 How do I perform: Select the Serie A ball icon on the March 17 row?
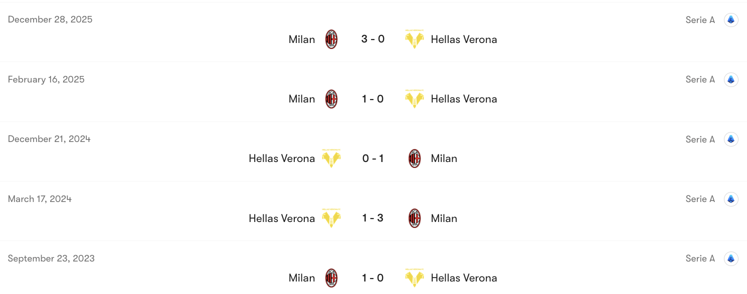730,198
